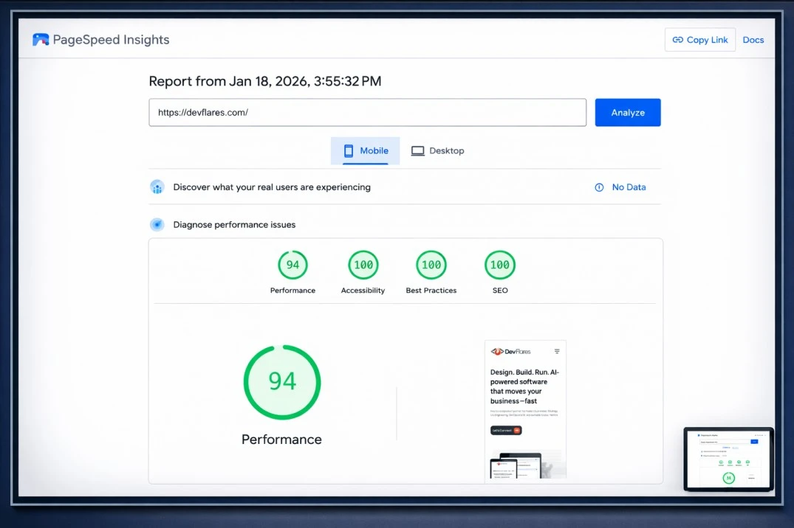Click the mobile page screenshot thumbnail
This screenshot has height=528, width=794.
tap(525, 409)
